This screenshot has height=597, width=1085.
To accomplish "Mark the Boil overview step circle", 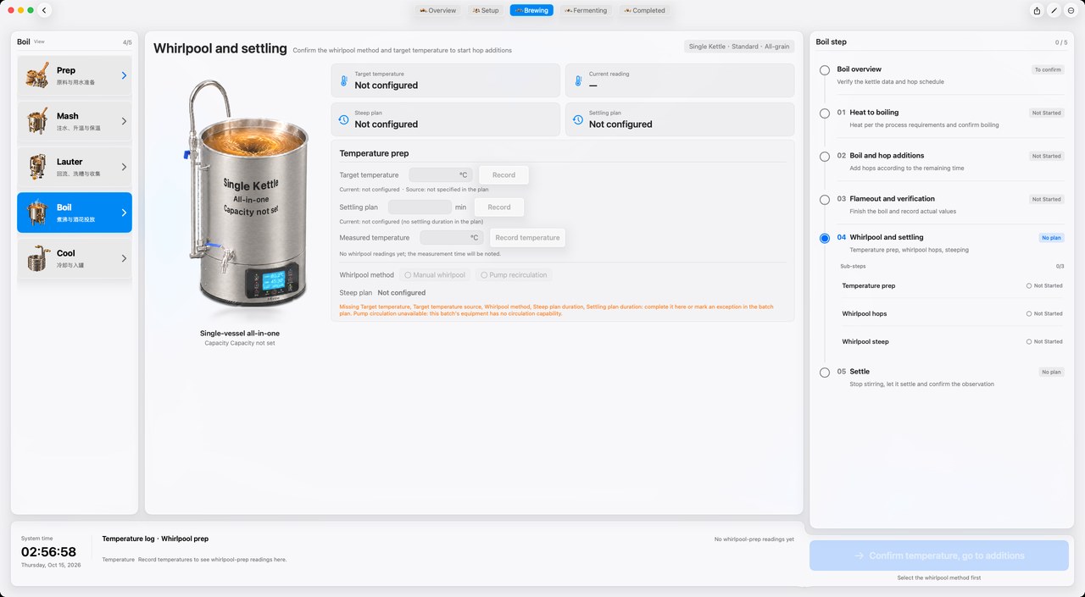I will coord(825,70).
